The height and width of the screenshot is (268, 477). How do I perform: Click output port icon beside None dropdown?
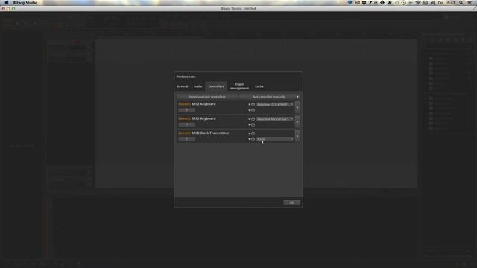tap(252, 139)
